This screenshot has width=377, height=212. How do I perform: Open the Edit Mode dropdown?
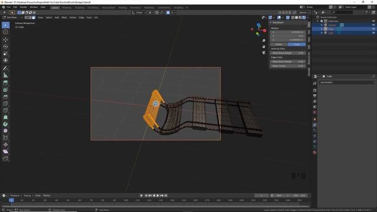coord(12,18)
